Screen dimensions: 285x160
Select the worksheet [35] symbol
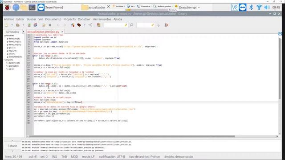pyautogui.click(x=15, y=57)
